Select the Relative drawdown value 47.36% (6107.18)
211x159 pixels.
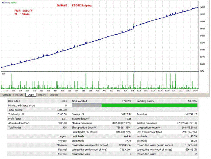[187, 123]
